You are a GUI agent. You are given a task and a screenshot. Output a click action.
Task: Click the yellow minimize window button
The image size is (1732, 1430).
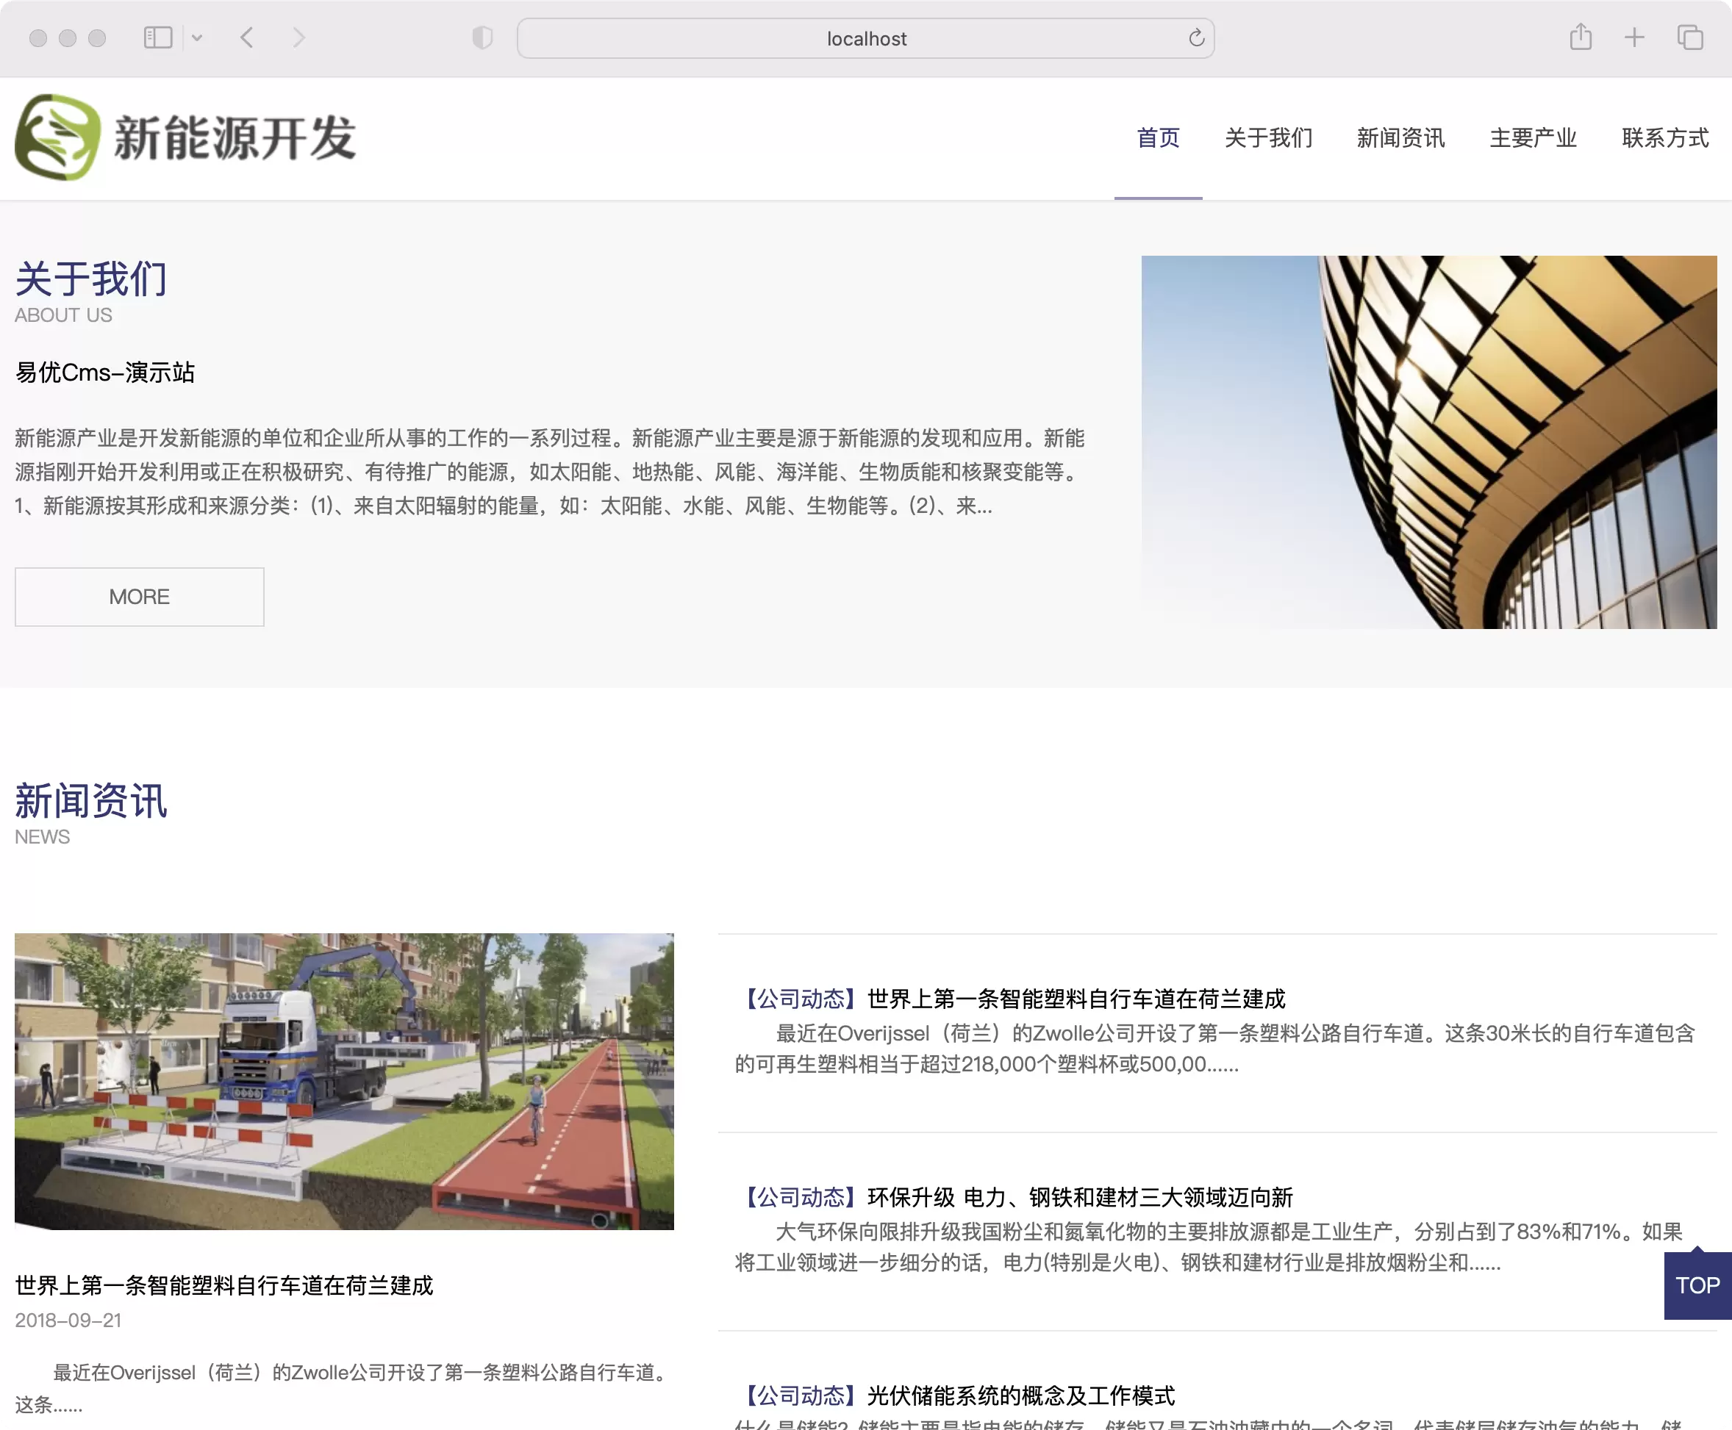point(68,38)
